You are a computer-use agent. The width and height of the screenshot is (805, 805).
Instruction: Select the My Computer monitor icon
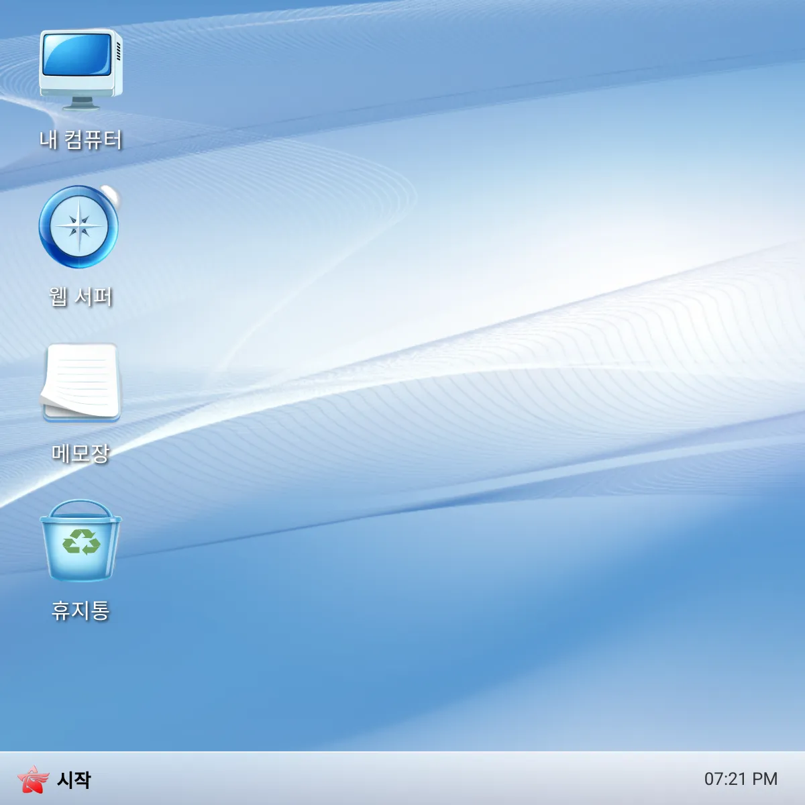point(80,64)
